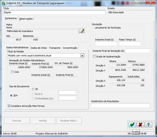
Task: Click the SisBaHiA application icon in title bar
Action: click(3, 3)
